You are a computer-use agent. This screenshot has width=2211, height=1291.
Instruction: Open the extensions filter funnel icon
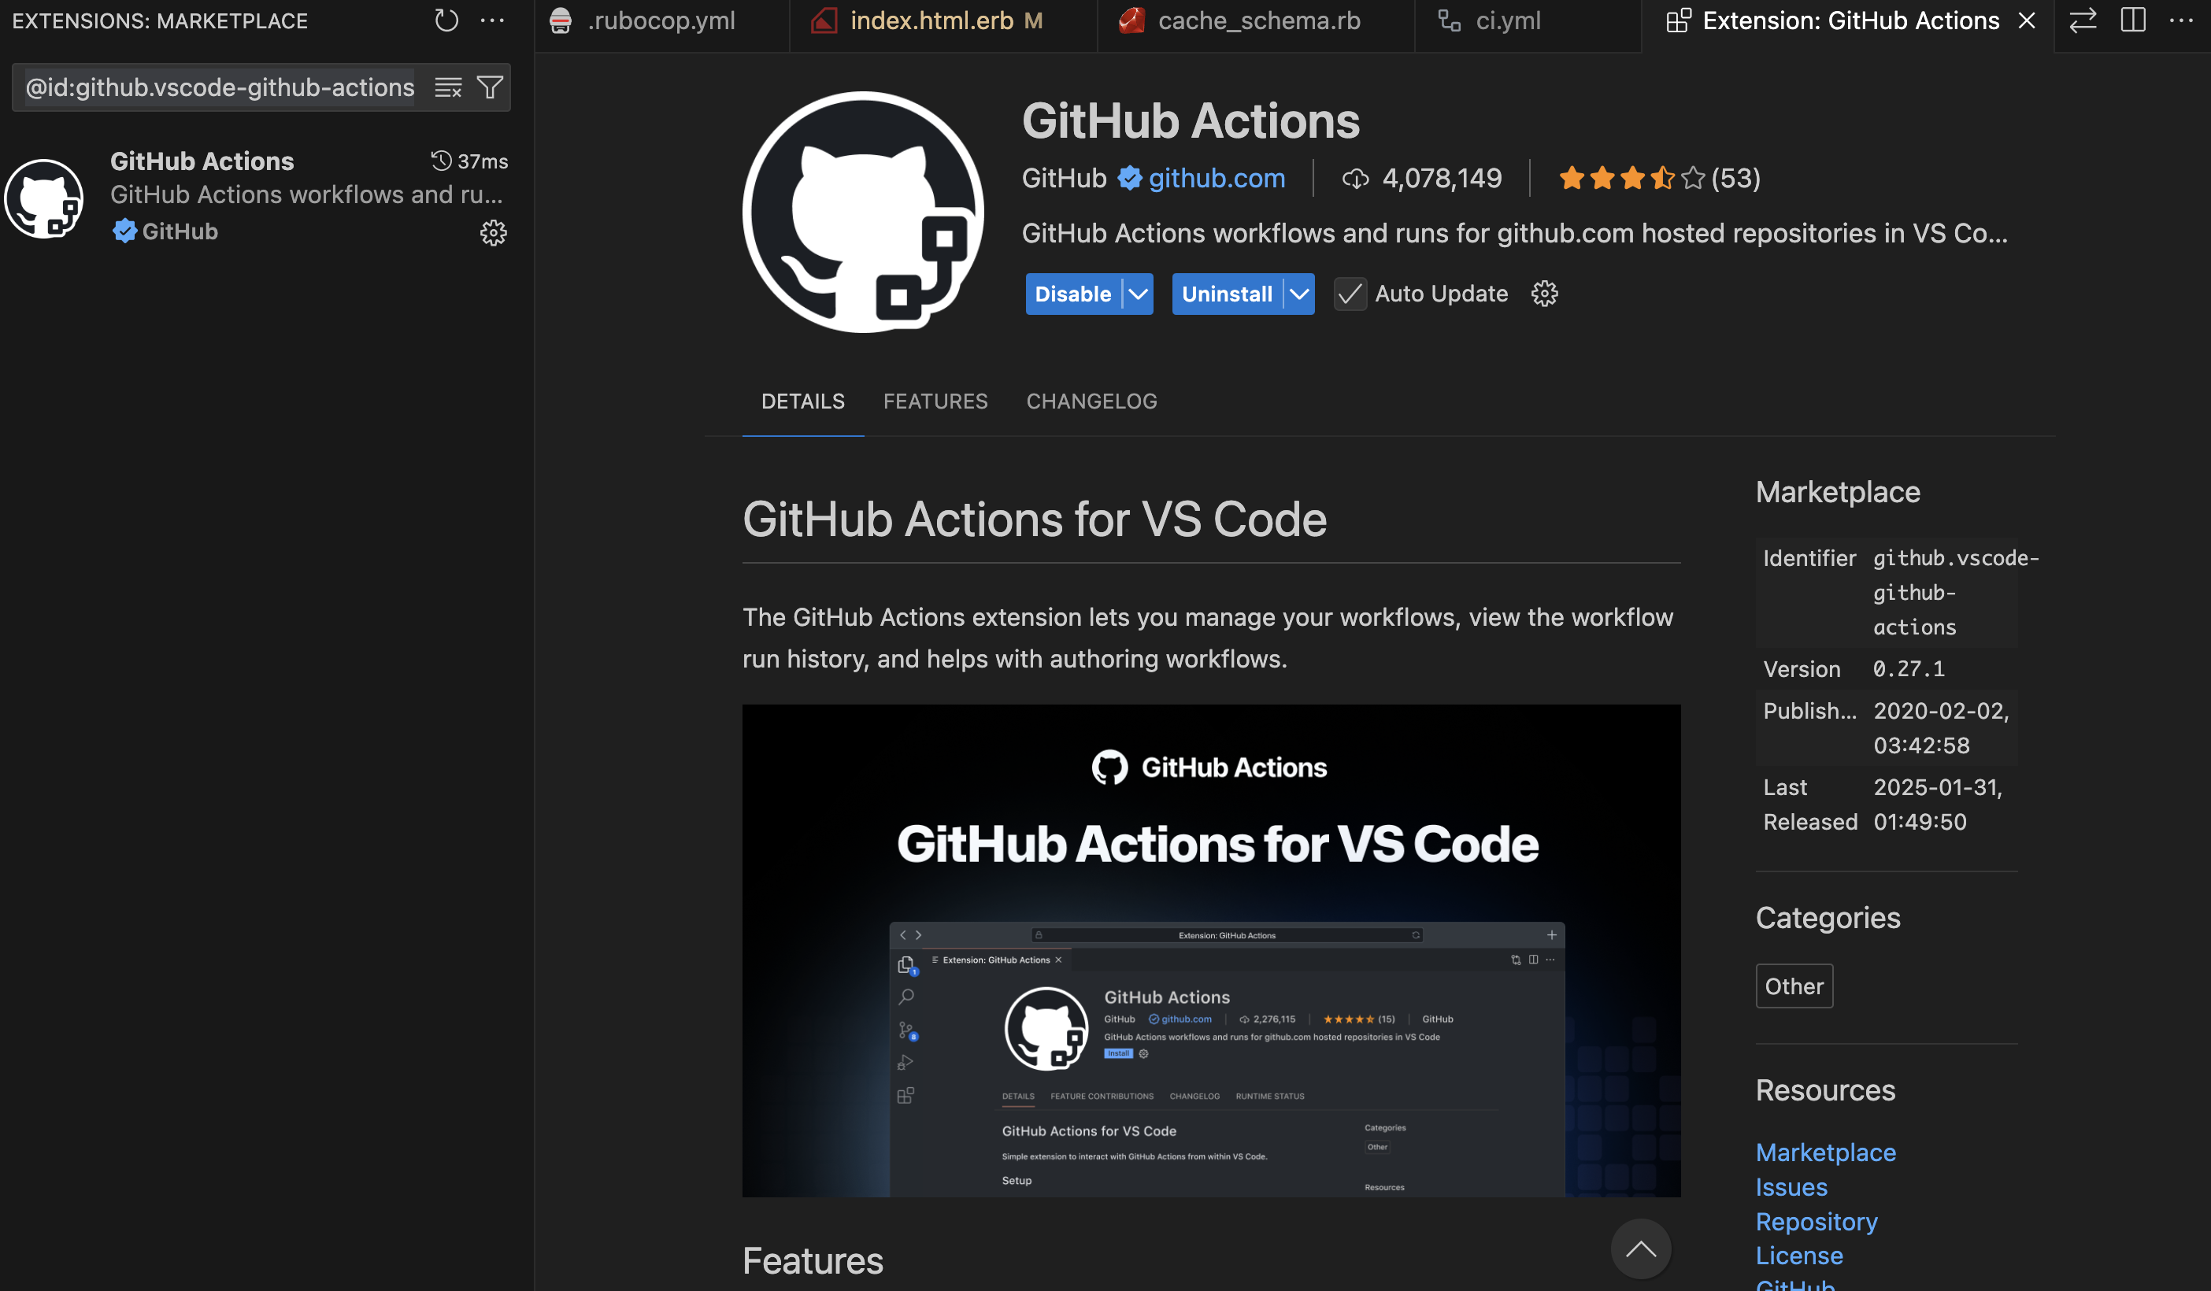(490, 87)
